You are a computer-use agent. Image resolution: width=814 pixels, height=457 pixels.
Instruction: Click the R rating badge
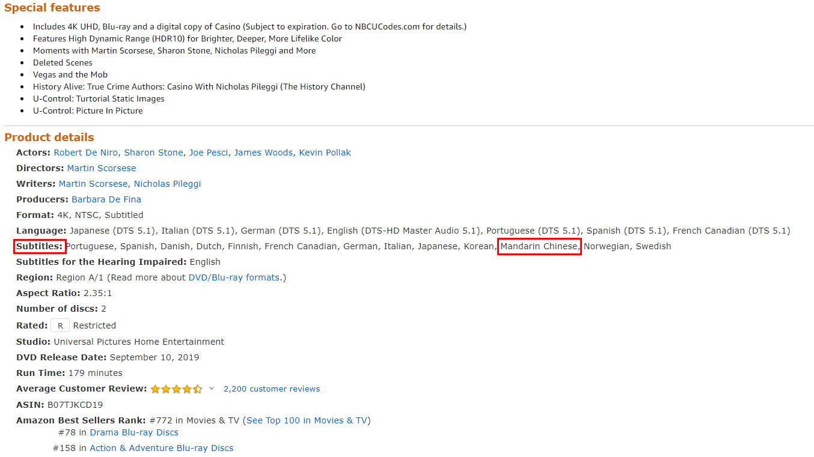60,325
